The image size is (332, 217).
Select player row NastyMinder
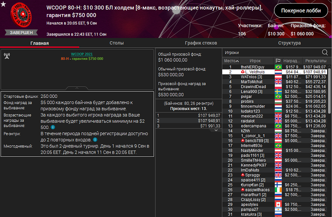(x=275, y=151)
